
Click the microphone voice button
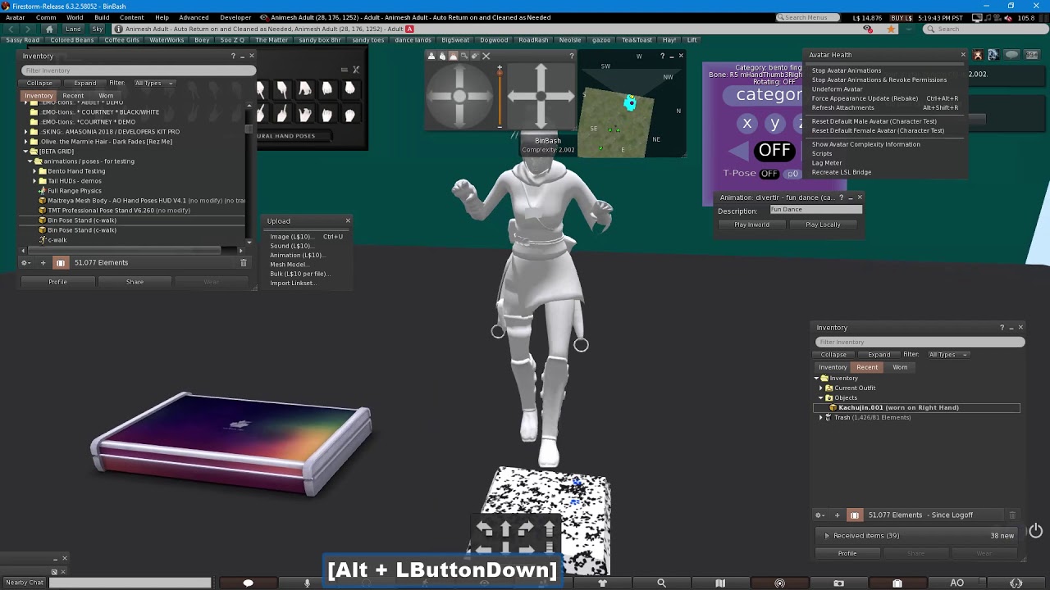pyautogui.click(x=307, y=583)
